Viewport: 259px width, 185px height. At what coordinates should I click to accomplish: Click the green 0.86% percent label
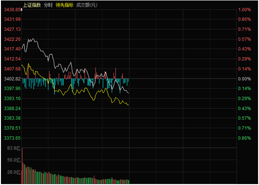pos(244,138)
